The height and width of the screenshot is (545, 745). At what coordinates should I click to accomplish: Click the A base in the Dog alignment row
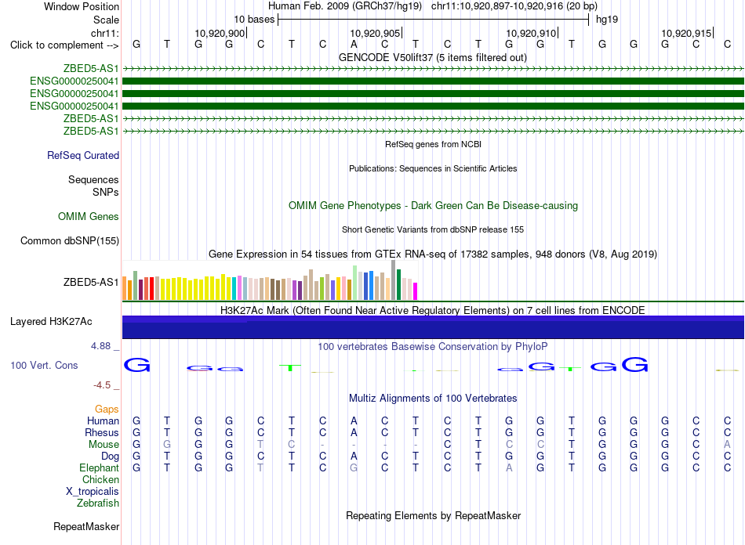click(354, 457)
